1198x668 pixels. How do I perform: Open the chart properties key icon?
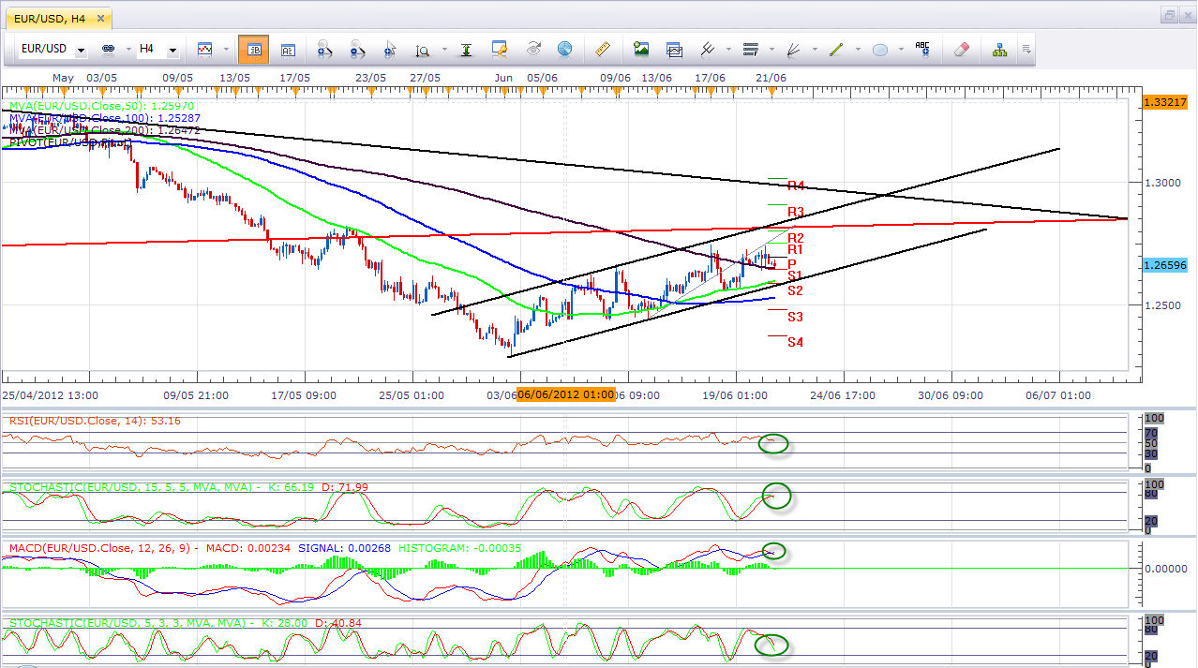click(x=500, y=49)
